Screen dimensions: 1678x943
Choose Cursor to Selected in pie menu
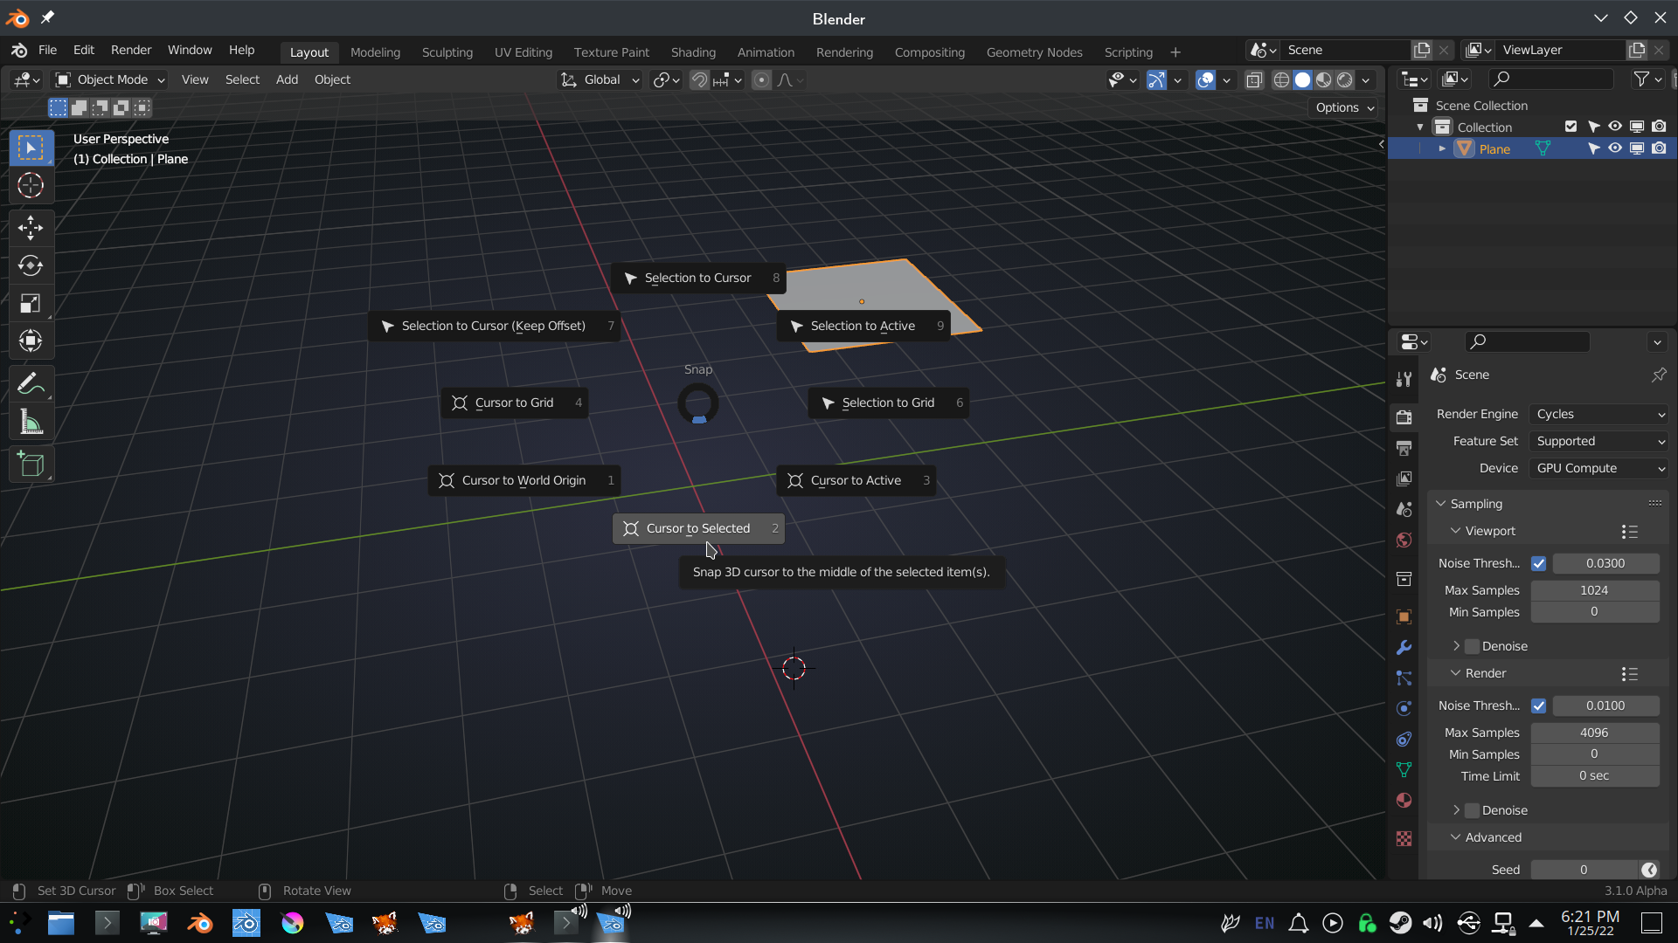point(697,528)
